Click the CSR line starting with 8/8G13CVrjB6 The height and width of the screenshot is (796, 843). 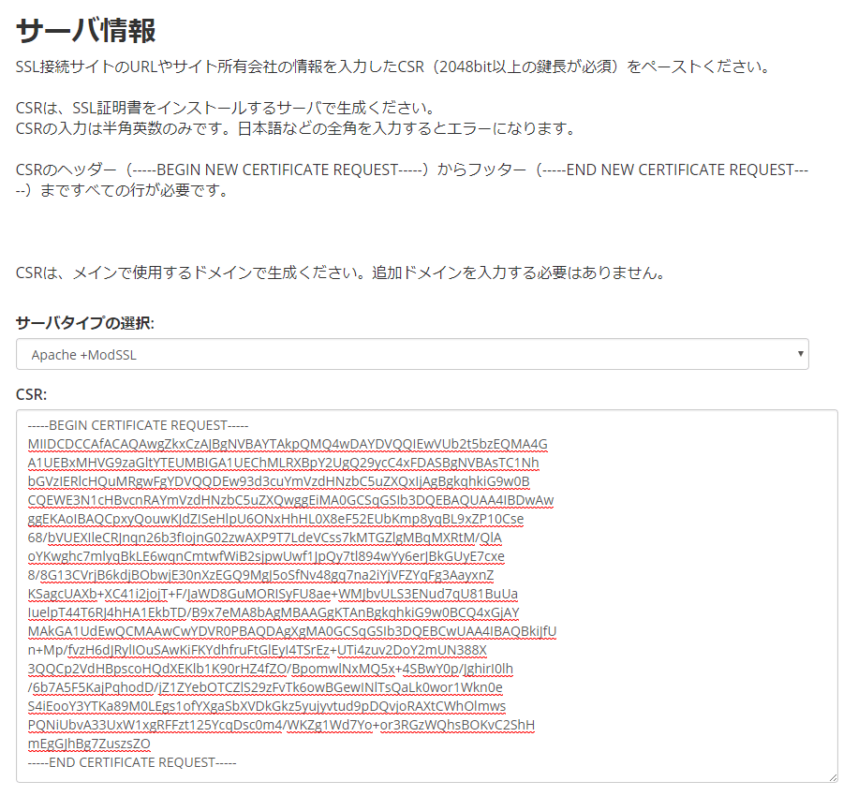[x=260, y=575]
